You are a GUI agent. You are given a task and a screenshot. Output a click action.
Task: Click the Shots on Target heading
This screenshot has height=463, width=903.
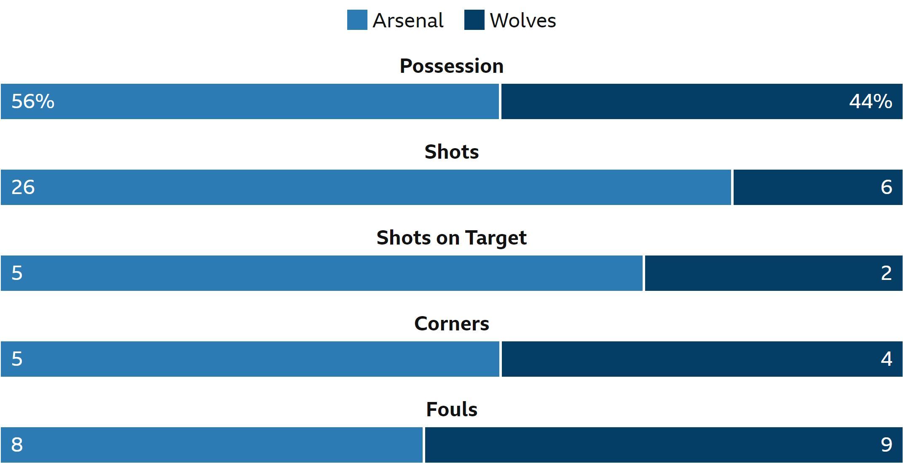click(x=451, y=238)
